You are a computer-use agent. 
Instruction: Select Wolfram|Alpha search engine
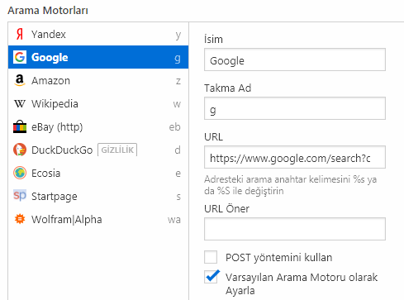[98, 220]
